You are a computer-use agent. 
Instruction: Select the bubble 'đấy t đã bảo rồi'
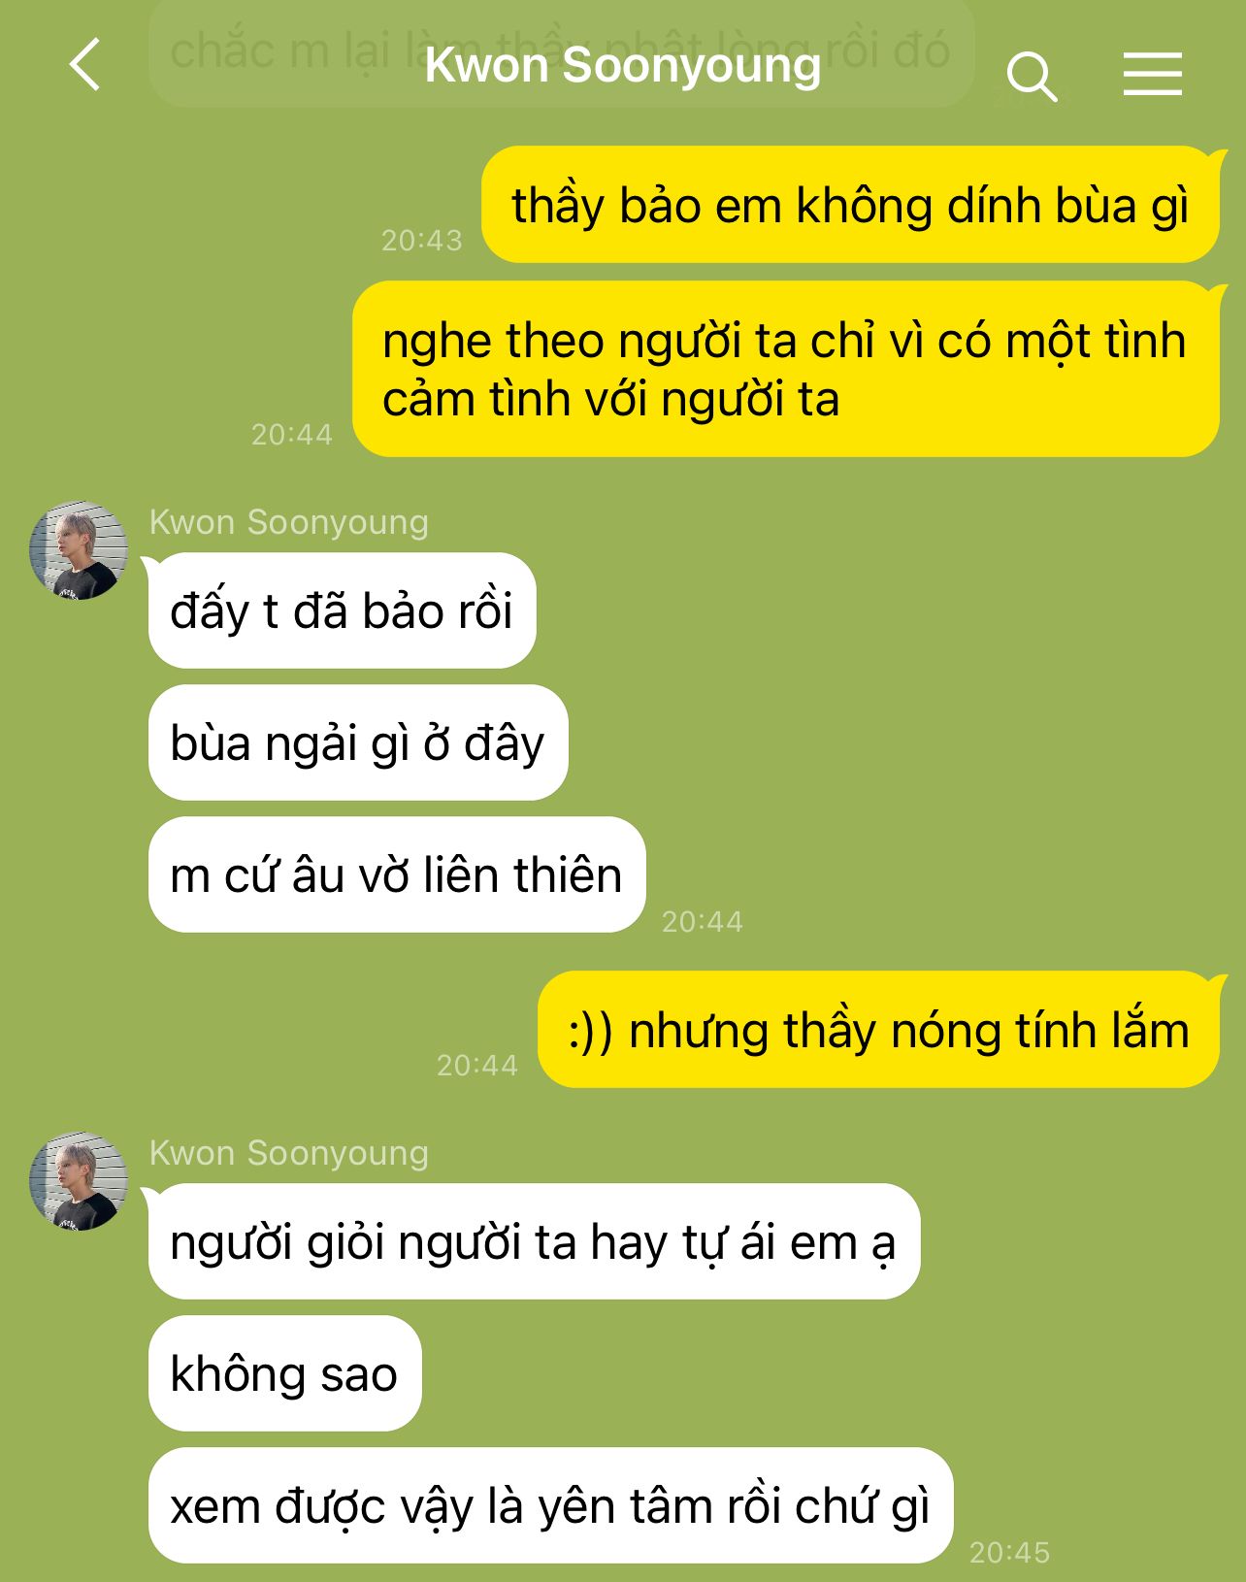342,610
